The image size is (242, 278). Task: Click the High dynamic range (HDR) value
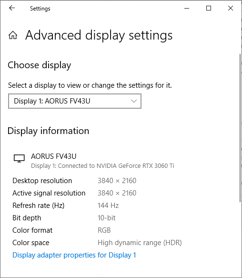[x=140, y=243]
